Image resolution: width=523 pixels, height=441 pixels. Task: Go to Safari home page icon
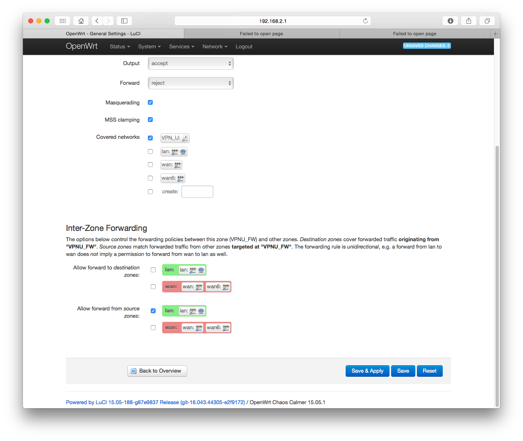(81, 21)
